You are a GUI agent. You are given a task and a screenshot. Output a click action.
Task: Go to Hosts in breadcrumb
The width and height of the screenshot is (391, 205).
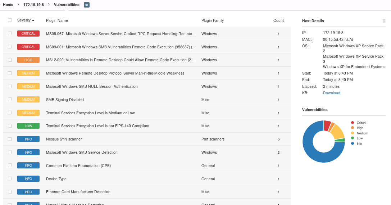tap(8, 5)
